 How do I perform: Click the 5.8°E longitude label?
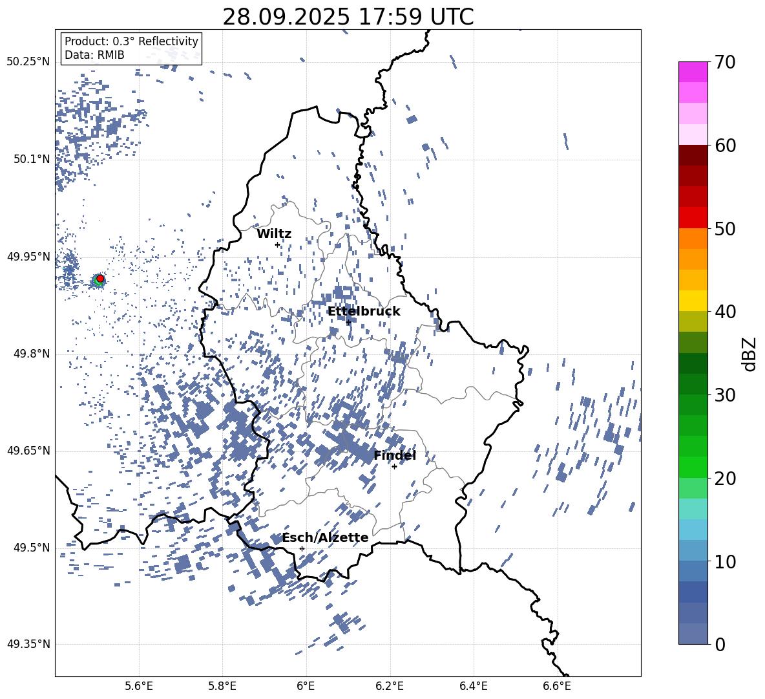[x=222, y=686]
